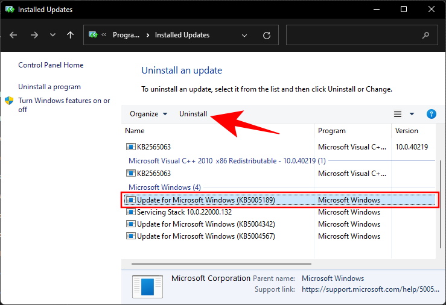Image resolution: width=446 pixels, height=305 pixels.
Task: Select KB2565063 under x86 Redistributable group
Action: 280,174
